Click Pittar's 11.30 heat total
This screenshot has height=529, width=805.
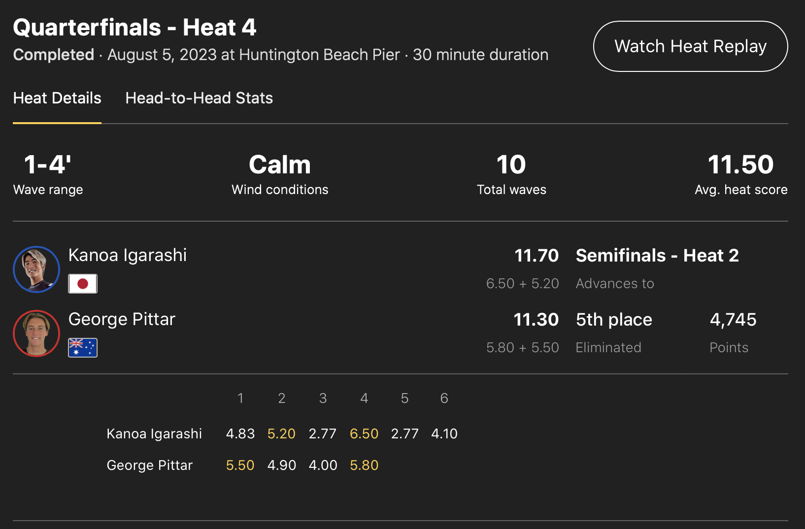[536, 320]
